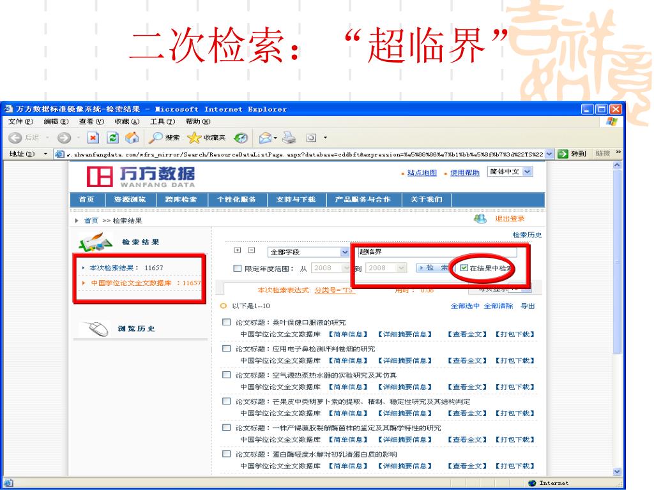
Task: Click the 转到 Go arrow button
Action: click(572, 154)
